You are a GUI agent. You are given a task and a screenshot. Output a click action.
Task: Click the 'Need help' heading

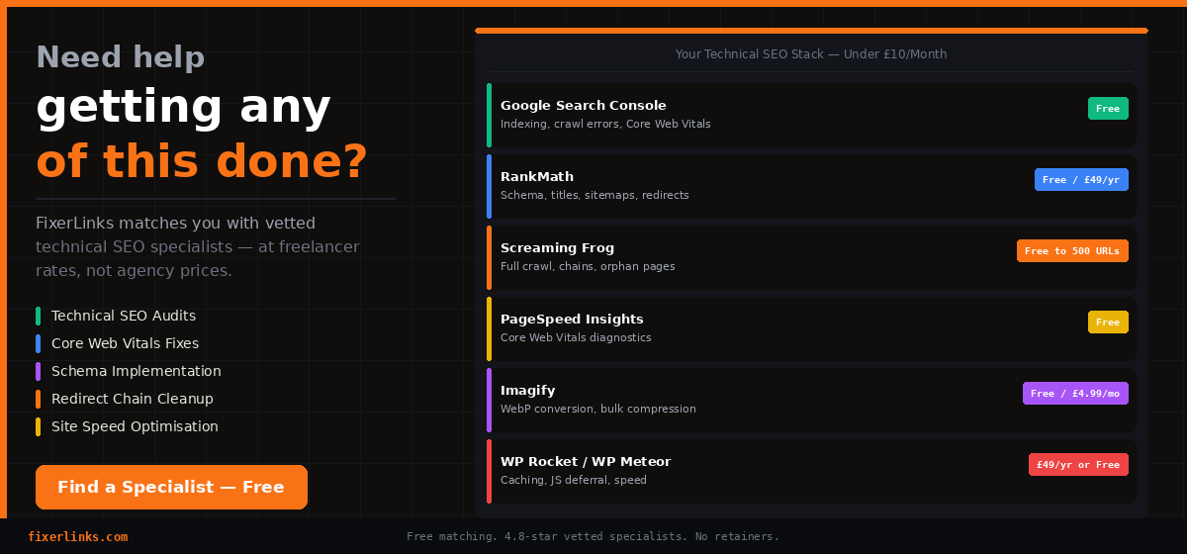[120, 57]
